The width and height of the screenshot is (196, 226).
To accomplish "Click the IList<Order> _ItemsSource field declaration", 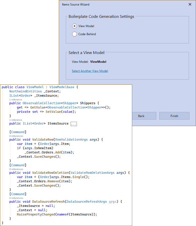I will click(x=34, y=96).
